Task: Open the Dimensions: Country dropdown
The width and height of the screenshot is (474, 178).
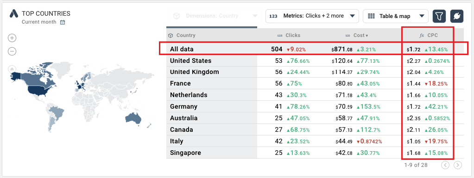Action: pyautogui.click(x=215, y=16)
